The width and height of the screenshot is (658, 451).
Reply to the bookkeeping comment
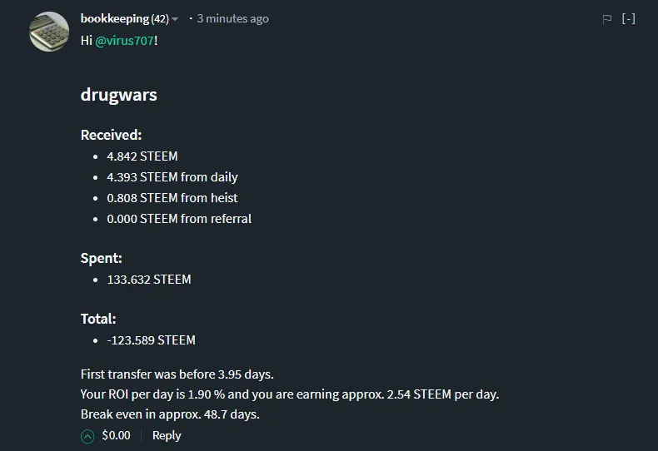167,435
